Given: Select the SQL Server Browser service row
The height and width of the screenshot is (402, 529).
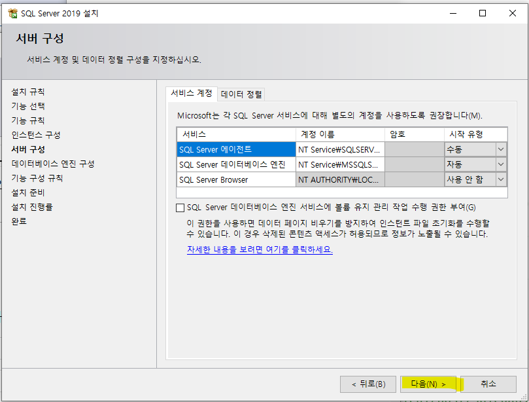Looking at the screenshot, I should tap(236, 179).
